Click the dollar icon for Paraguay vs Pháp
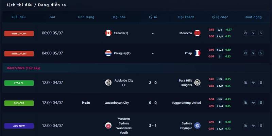Viewport: 272px width, 136px height. pyautogui.click(x=261, y=53)
